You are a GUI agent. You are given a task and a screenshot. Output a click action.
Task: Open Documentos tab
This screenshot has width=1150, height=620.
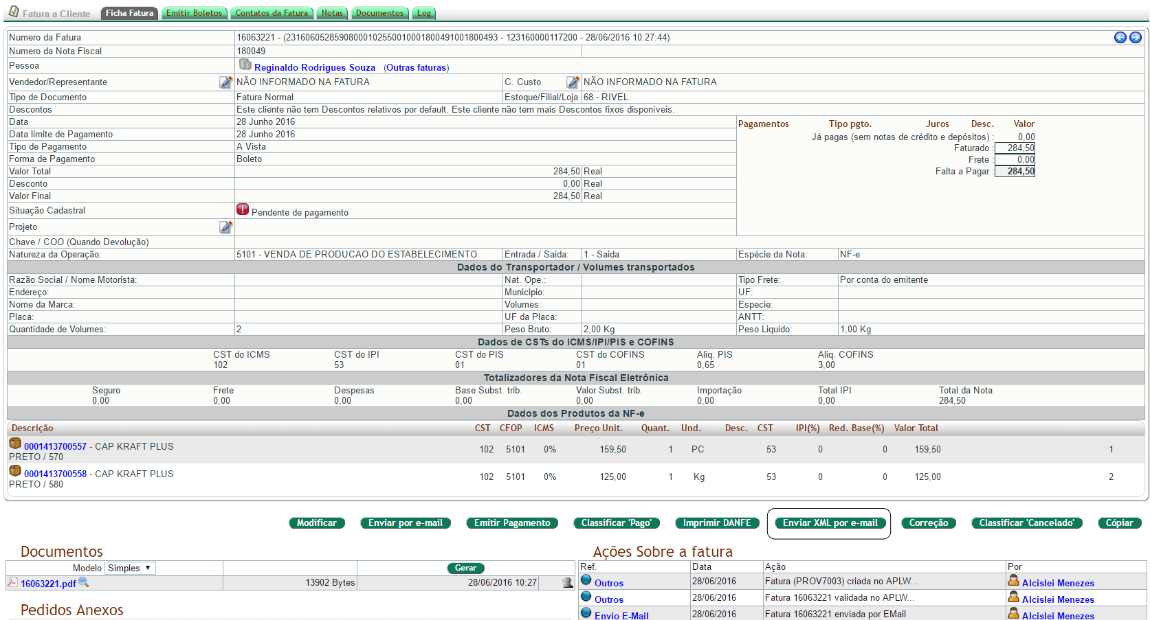(380, 13)
